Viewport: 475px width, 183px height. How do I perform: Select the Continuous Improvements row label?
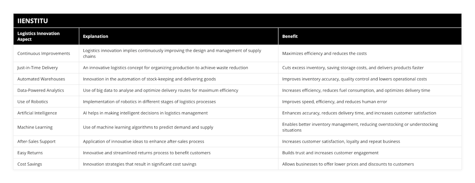[44, 53]
